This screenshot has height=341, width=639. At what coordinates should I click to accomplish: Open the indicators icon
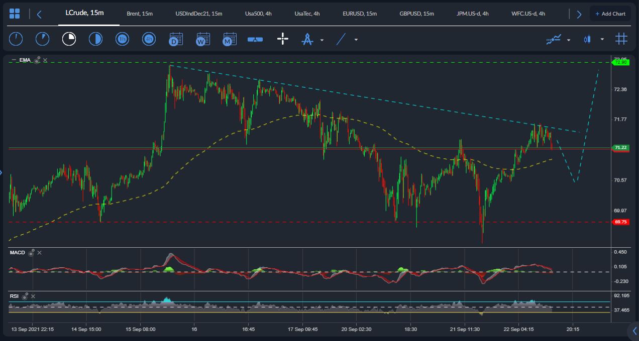point(554,39)
